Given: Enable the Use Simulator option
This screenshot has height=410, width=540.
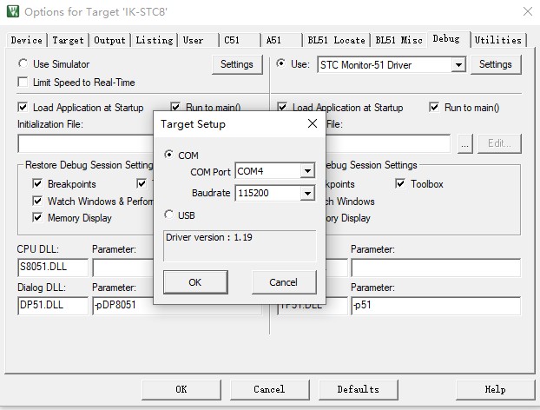Looking at the screenshot, I should [23, 64].
